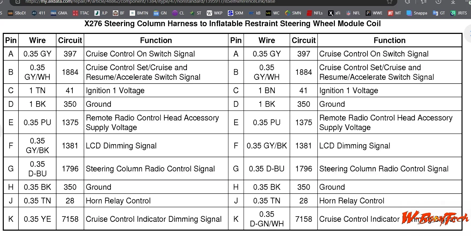Open the Snappa bookmark

pos(417,13)
